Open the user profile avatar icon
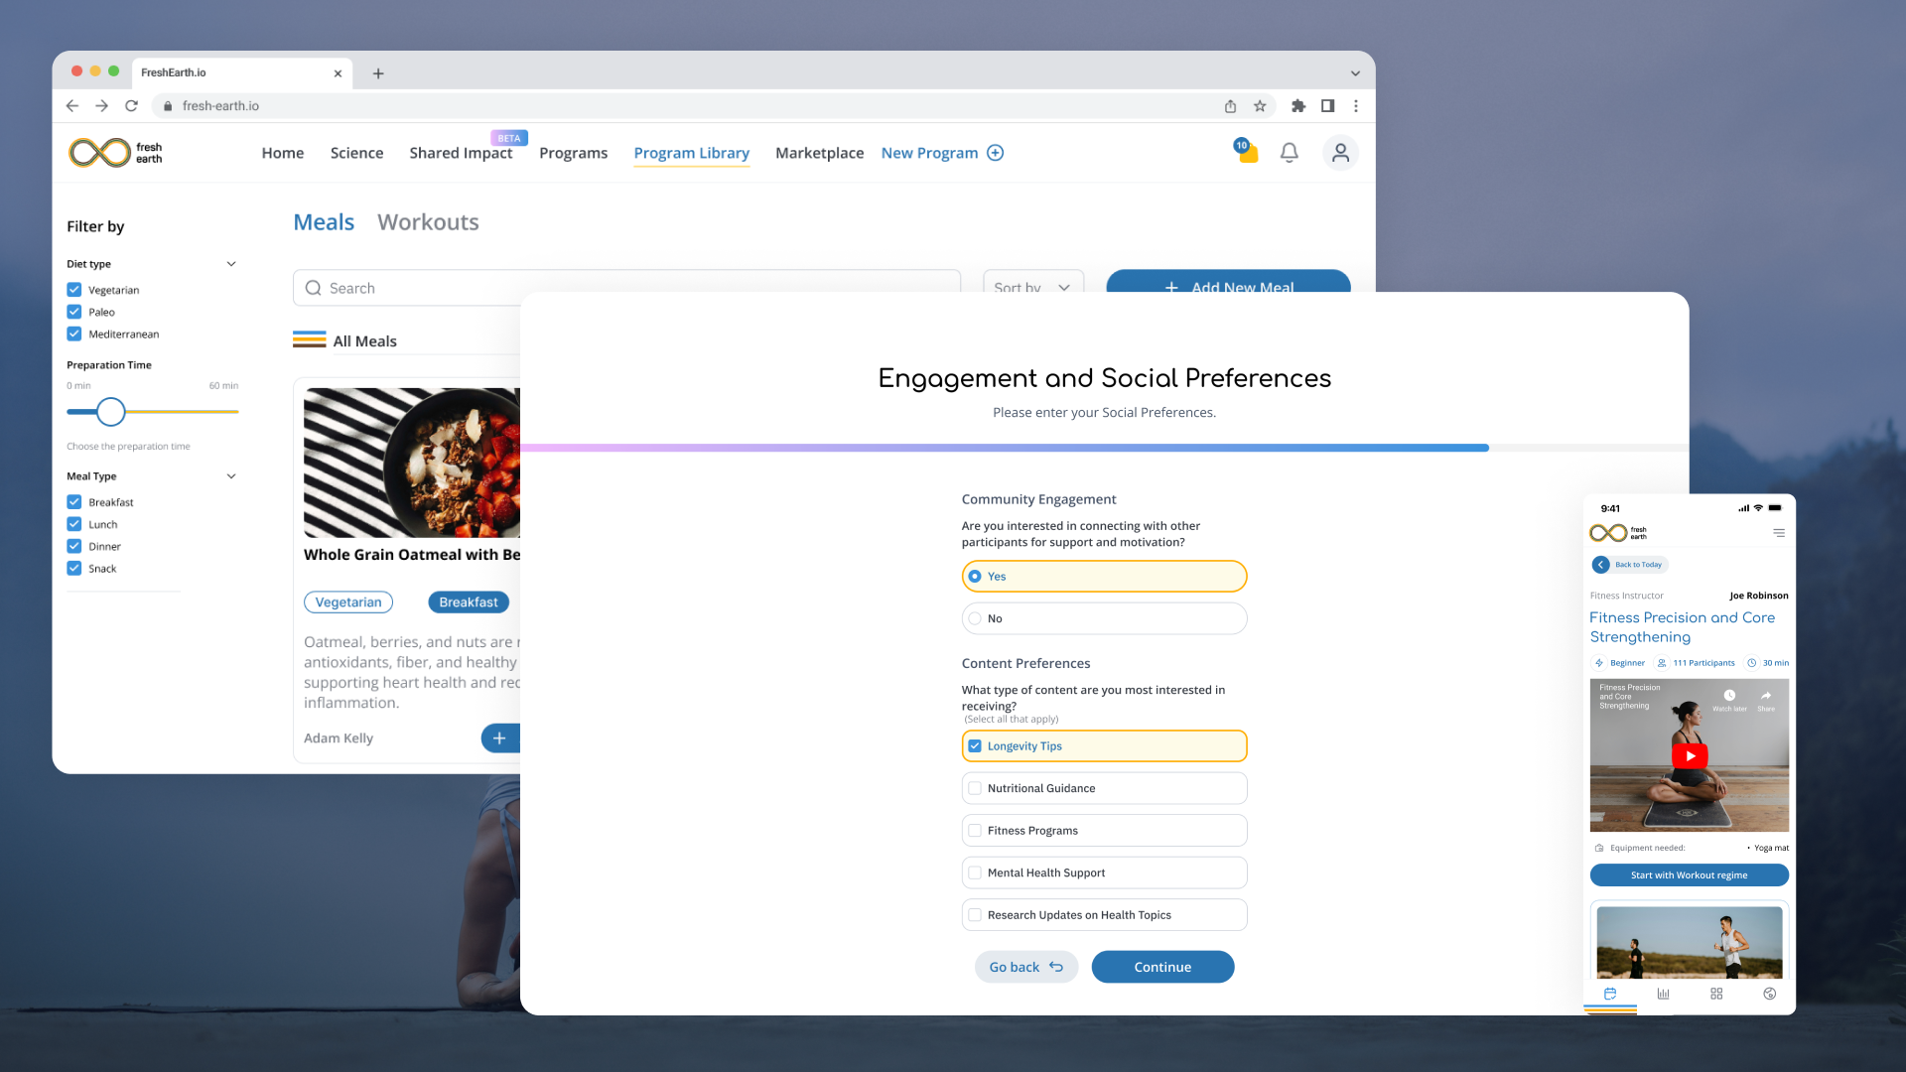Image resolution: width=1906 pixels, height=1072 pixels. click(1340, 153)
